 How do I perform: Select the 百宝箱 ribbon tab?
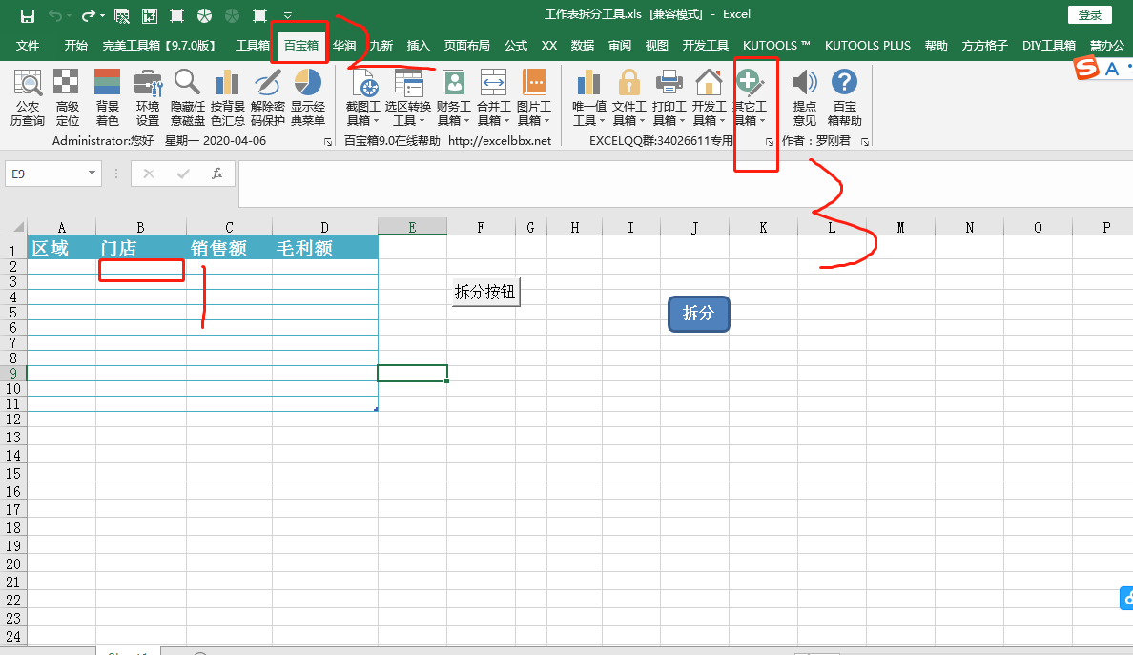click(x=300, y=46)
